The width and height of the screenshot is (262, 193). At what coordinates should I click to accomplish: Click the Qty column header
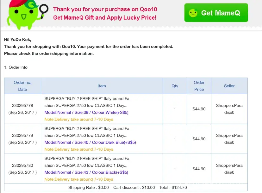pos(175,86)
